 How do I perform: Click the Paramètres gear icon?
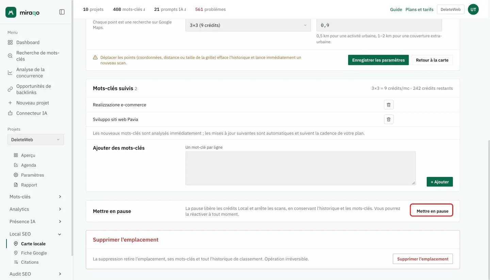pos(16,175)
